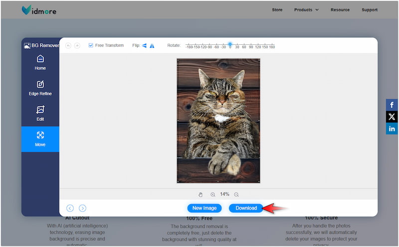Click the New Image button
The image size is (399, 247).
coord(204,208)
